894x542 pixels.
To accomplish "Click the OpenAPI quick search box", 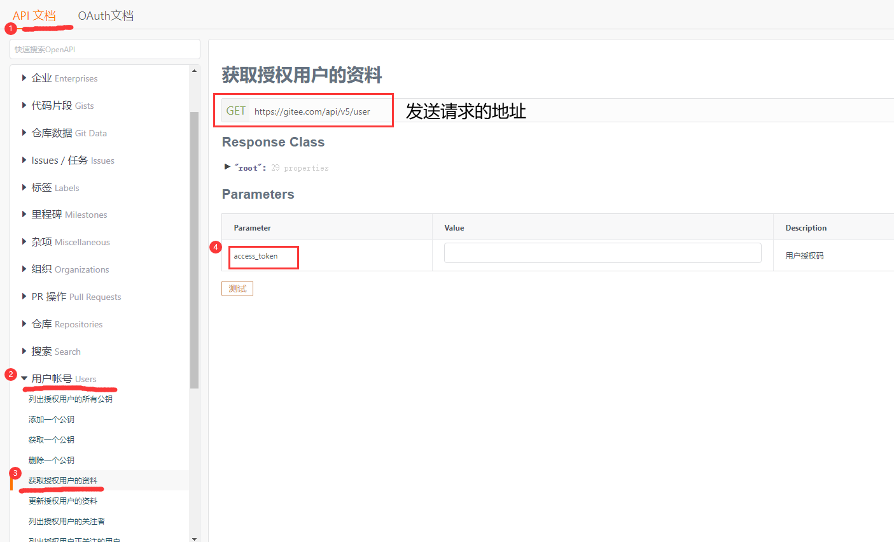I will (104, 48).
